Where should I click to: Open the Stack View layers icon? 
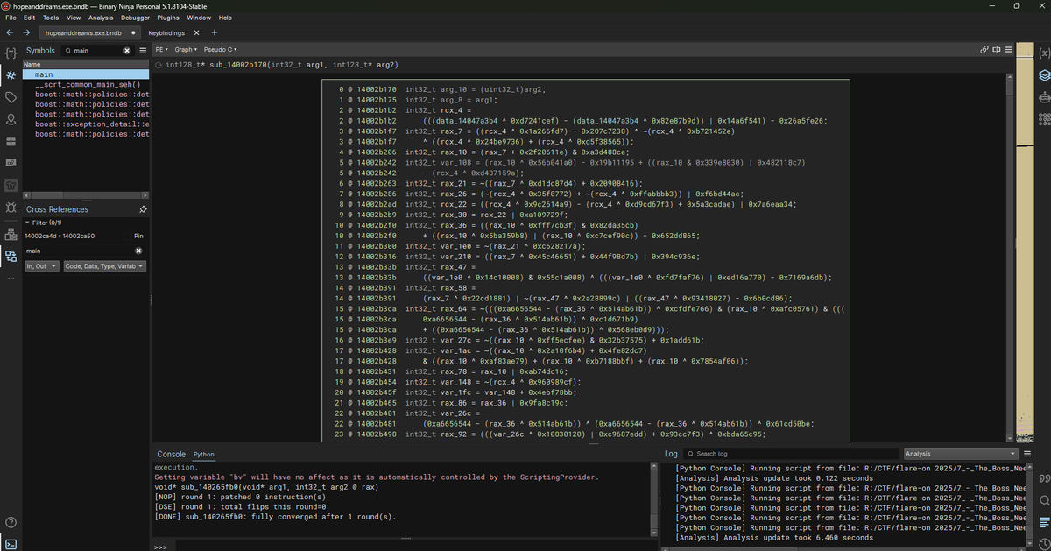coord(1044,75)
